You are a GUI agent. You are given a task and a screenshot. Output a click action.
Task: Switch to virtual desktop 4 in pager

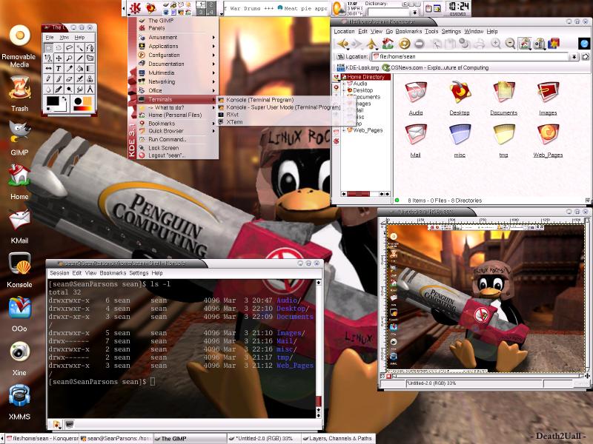click(211, 12)
